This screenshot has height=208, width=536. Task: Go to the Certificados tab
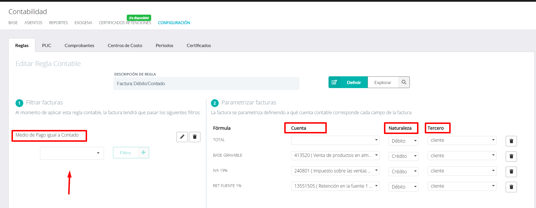(x=199, y=45)
